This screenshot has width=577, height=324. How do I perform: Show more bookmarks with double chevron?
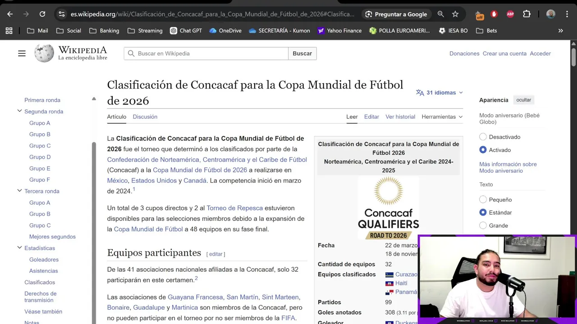pyautogui.click(x=561, y=31)
